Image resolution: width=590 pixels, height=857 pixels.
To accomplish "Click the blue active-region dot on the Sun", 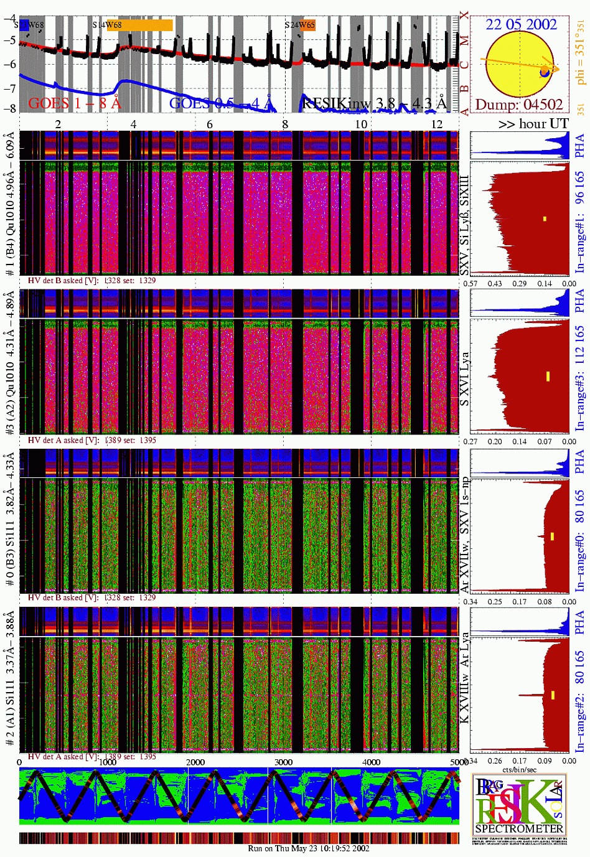I will pyautogui.click(x=545, y=72).
